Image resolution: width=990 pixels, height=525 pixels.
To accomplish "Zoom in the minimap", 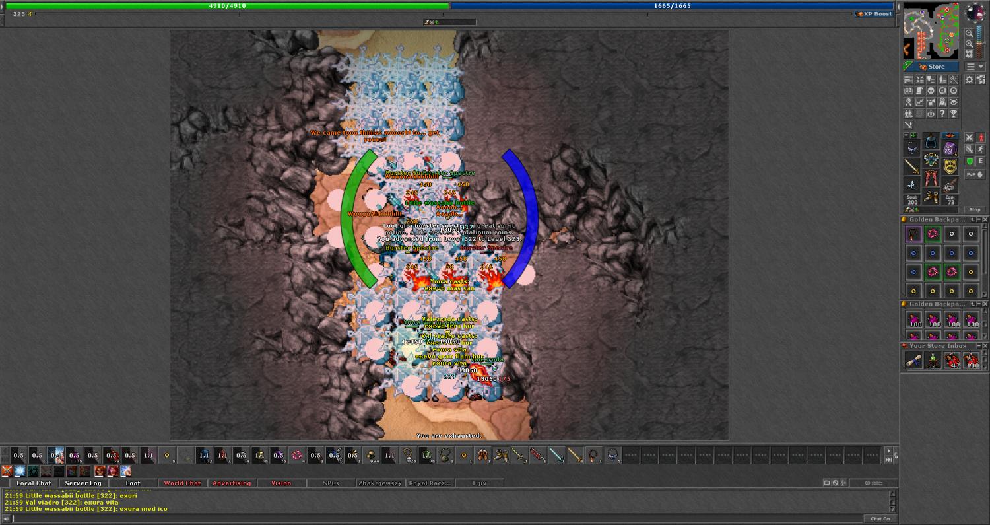I will (970, 44).
